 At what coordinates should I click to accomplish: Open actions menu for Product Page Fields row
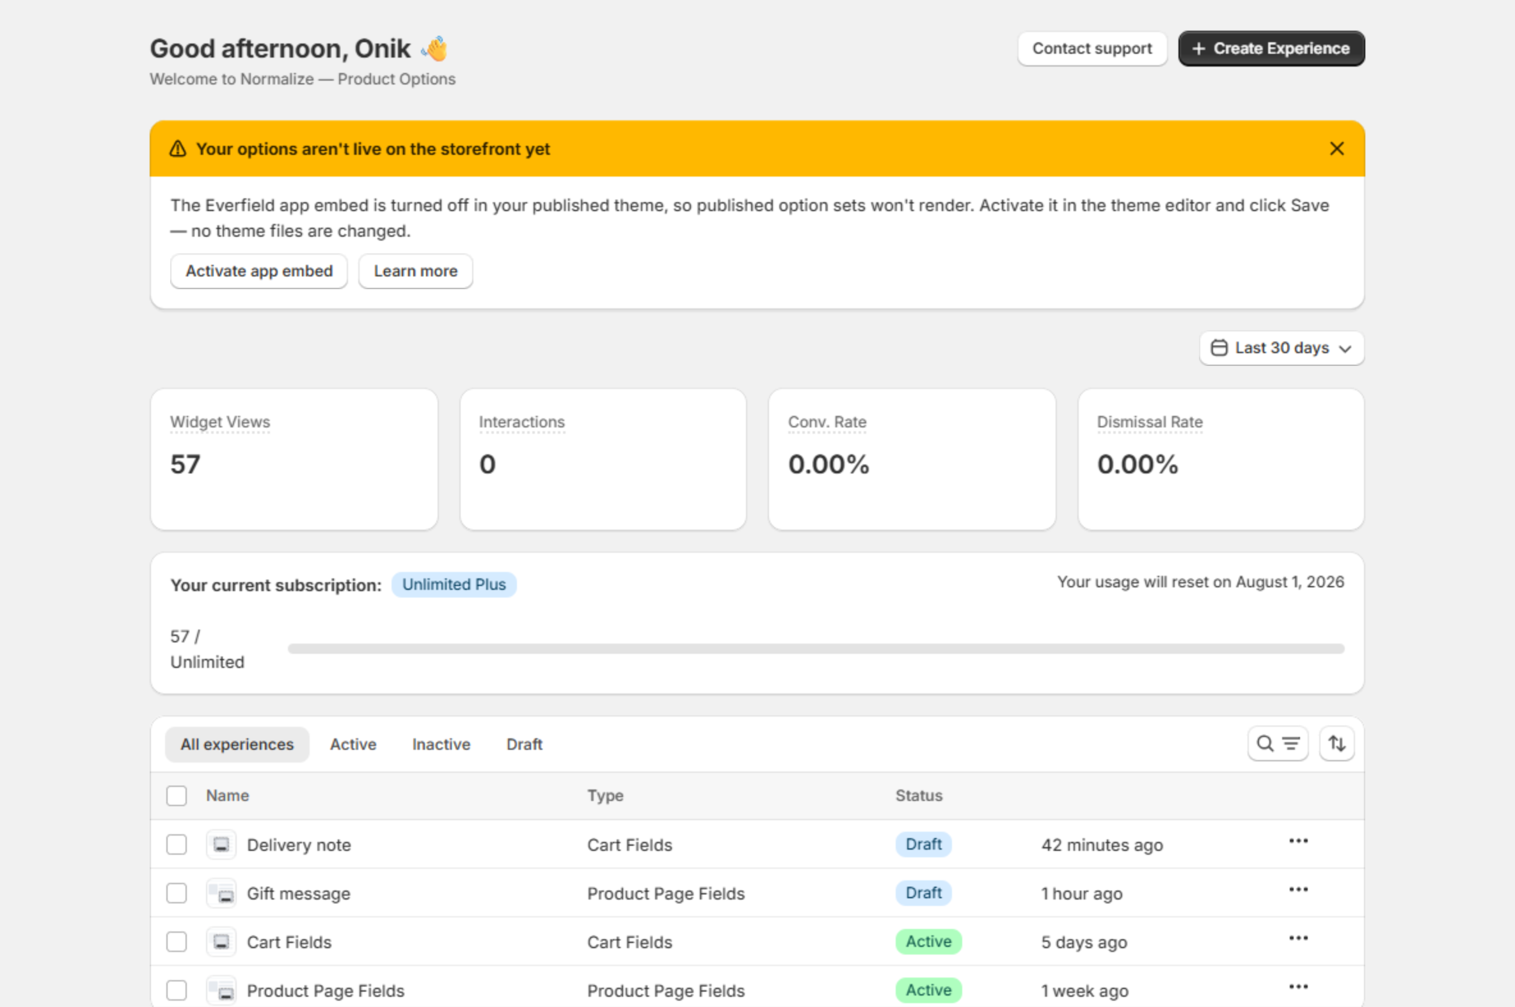(x=1298, y=987)
